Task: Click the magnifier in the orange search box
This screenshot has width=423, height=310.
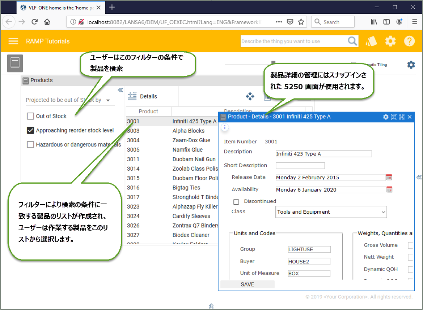Action: [x=352, y=41]
